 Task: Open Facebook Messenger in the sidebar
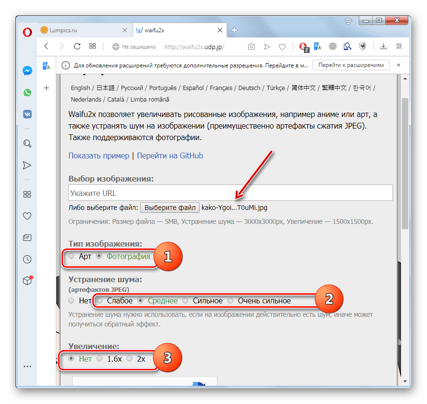(x=27, y=71)
